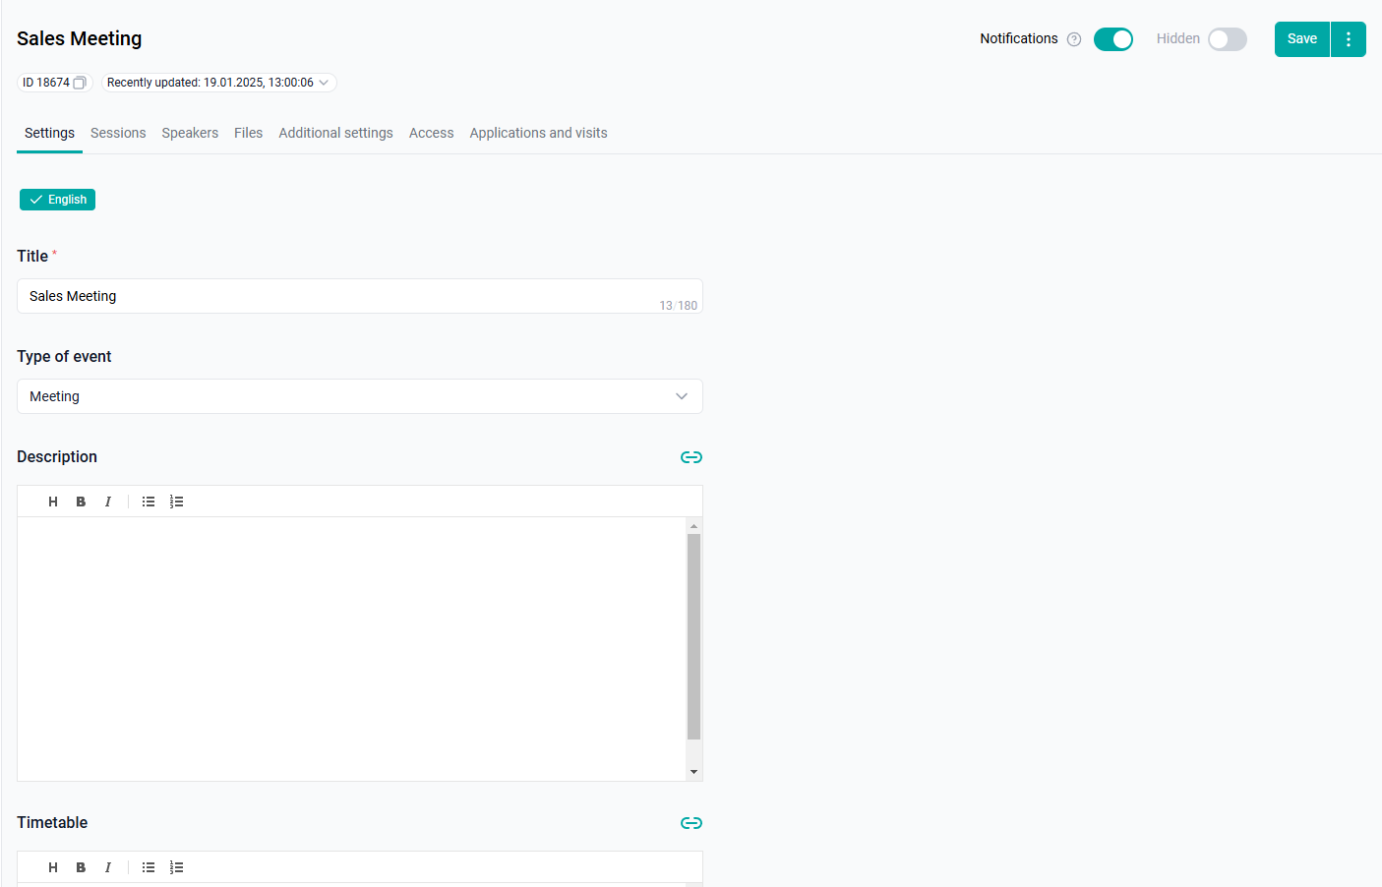Insert link icon beside Description
Screen dimensions: 1382x887
pyautogui.click(x=691, y=457)
